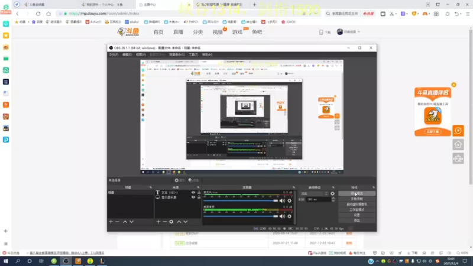Toggle 工作室模式 studio mode
This screenshot has height=266, width=473.
pos(357,210)
